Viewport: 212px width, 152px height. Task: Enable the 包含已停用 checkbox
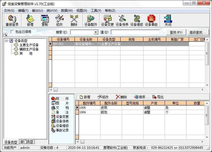(12, 32)
